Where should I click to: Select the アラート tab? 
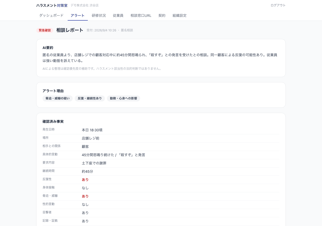[77, 16]
